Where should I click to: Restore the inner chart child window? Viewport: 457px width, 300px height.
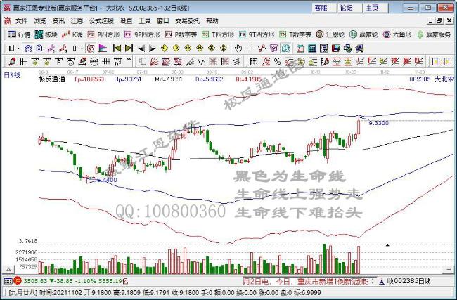click(440, 21)
